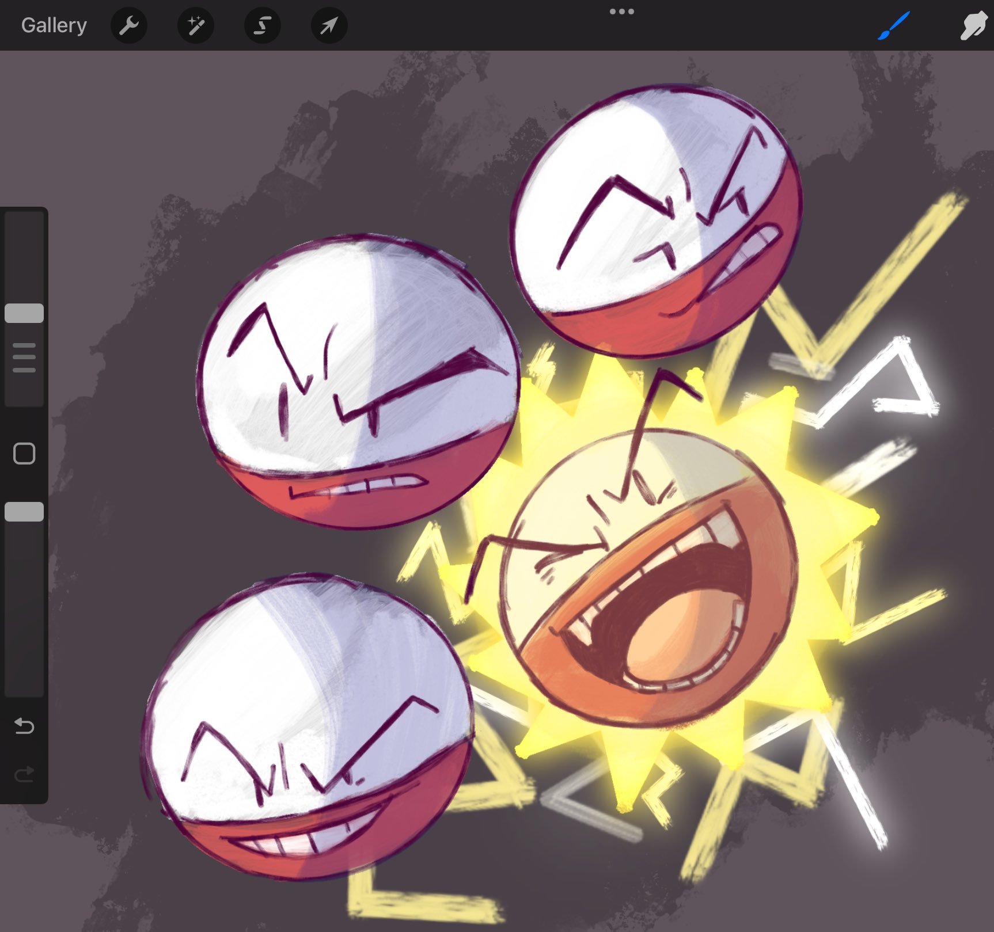Tap the sidebar handle between the sliders
The image size is (994, 932).
[24, 355]
